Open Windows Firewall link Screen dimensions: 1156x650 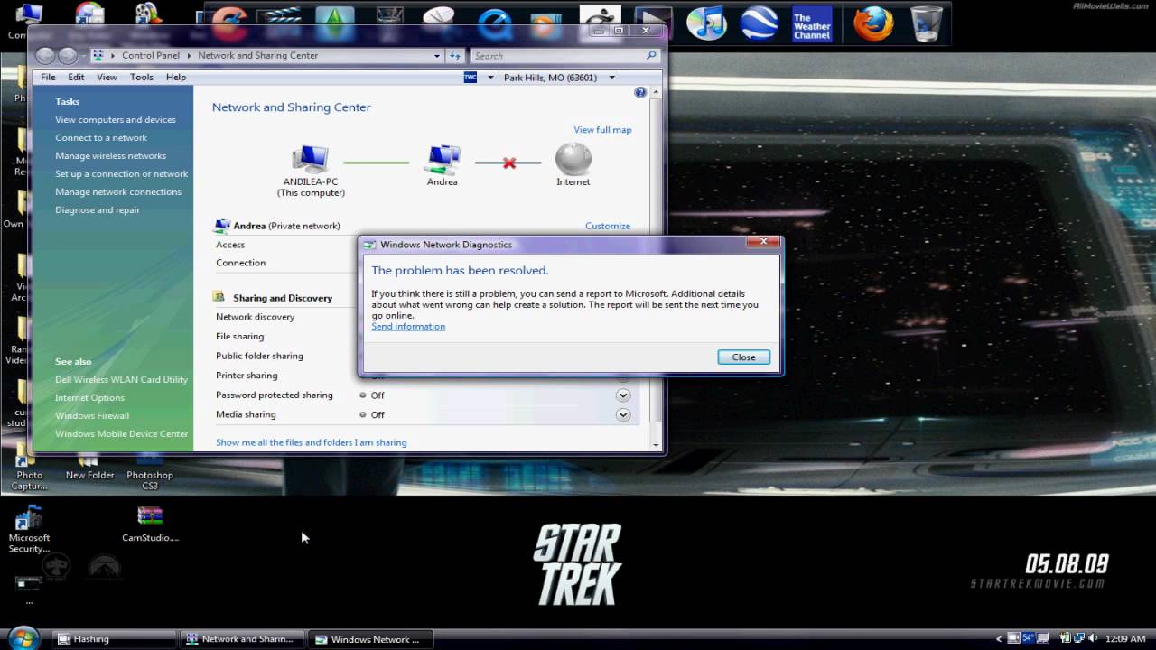click(x=92, y=416)
